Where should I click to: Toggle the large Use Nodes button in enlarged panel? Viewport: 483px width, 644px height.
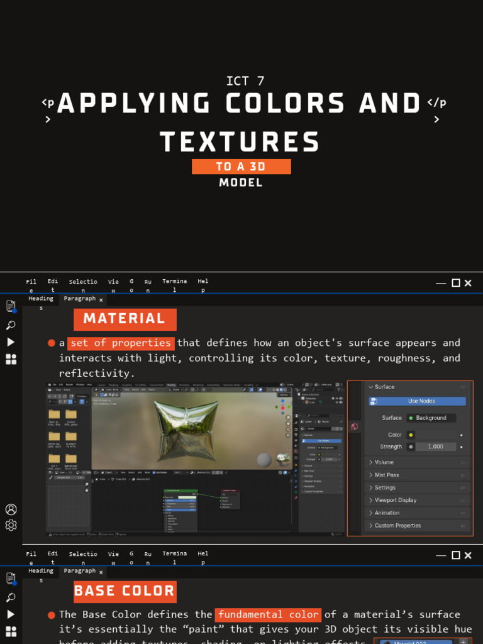click(418, 401)
